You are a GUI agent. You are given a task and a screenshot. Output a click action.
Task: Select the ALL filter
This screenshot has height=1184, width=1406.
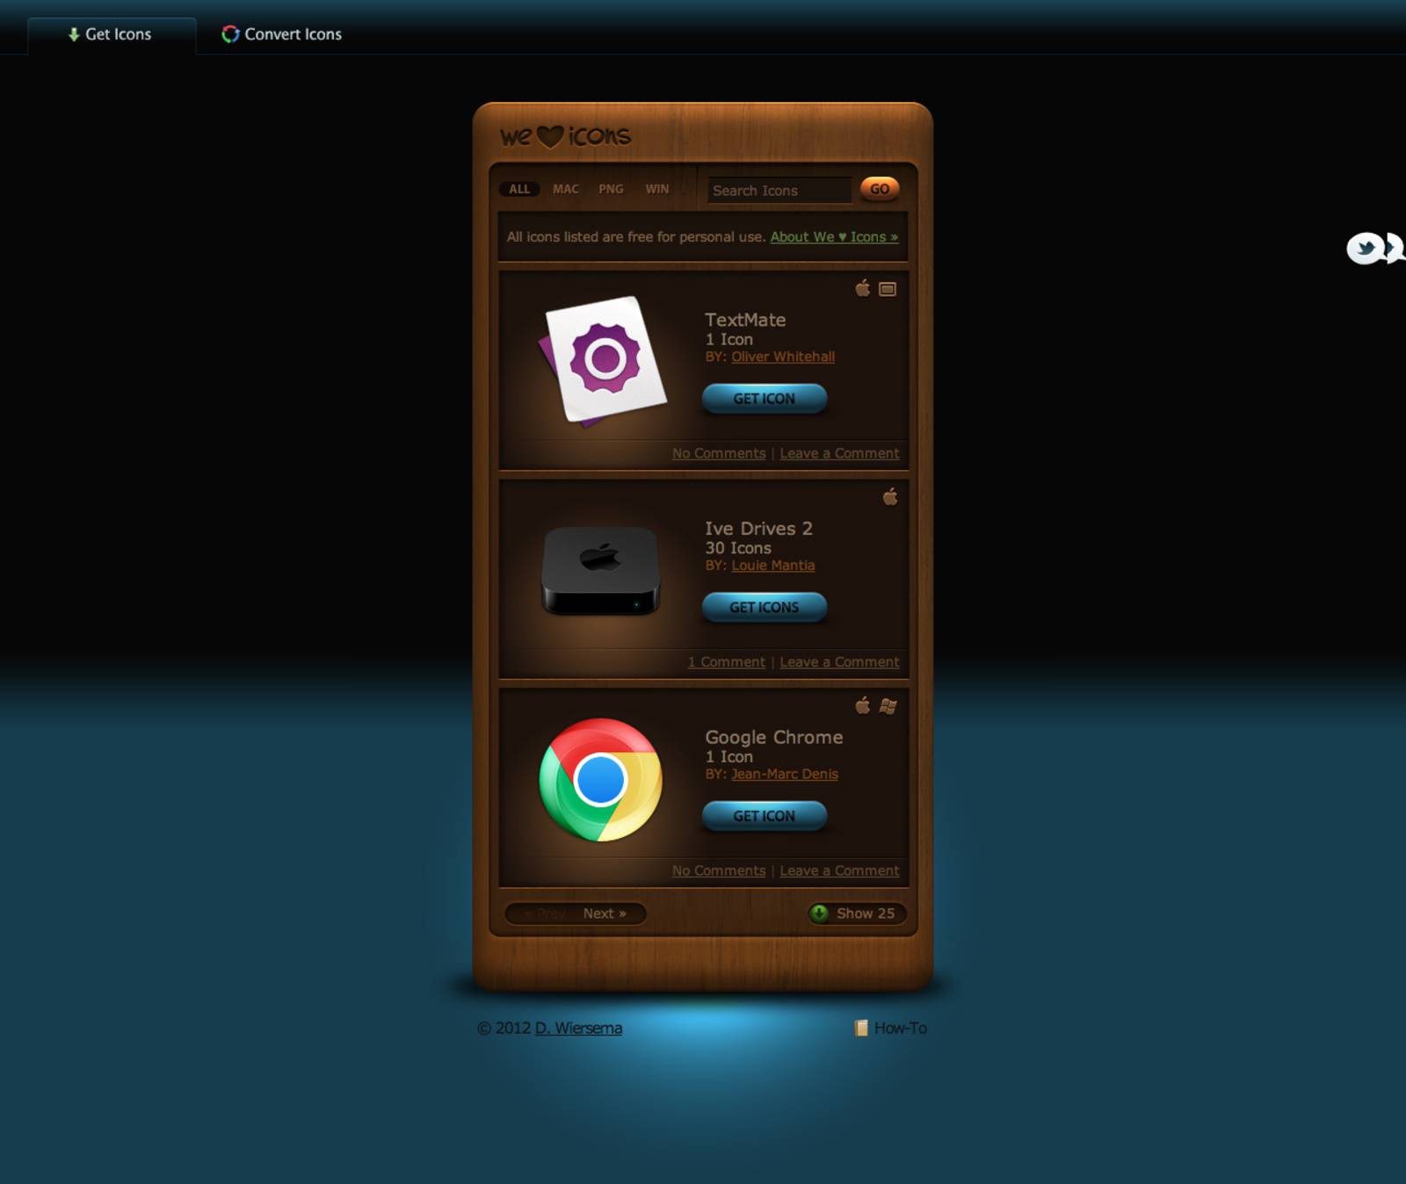tap(519, 189)
